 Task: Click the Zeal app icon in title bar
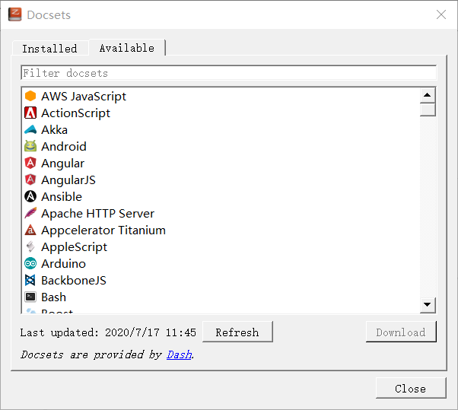[14, 14]
